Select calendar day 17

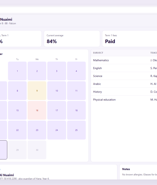click(x=57, y=110)
